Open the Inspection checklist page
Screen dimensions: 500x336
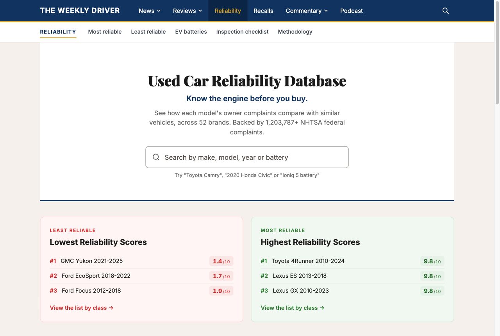pyautogui.click(x=243, y=32)
